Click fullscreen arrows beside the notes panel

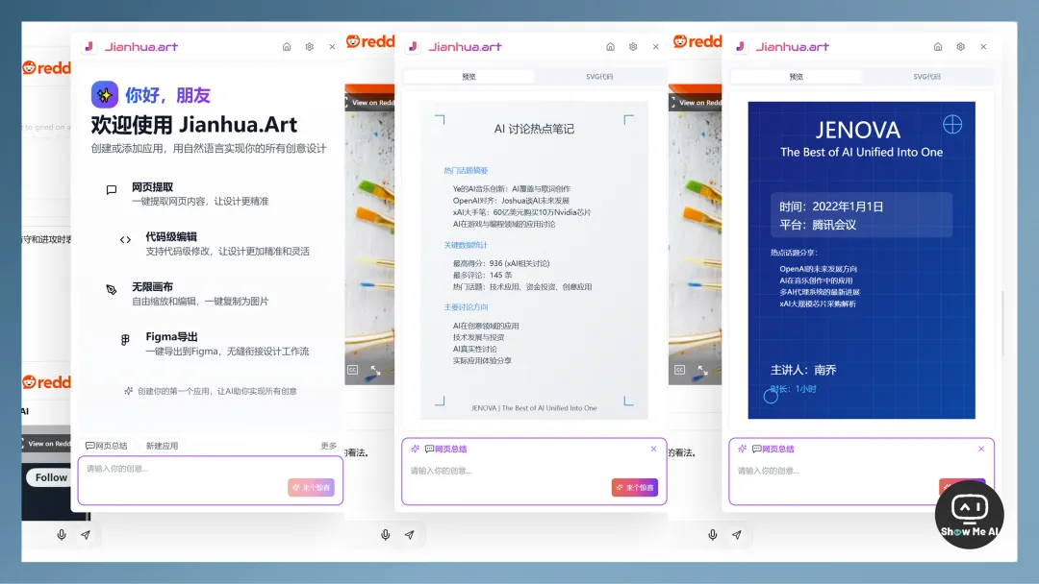pos(376,371)
